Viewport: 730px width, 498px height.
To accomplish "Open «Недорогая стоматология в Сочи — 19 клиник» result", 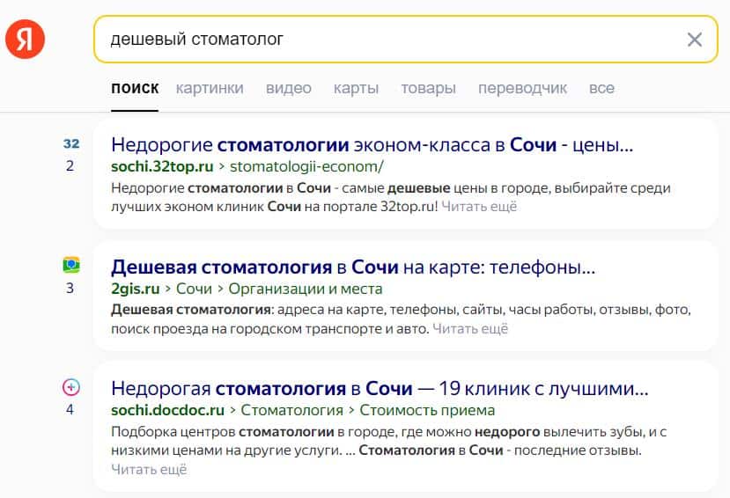I will click(x=380, y=388).
